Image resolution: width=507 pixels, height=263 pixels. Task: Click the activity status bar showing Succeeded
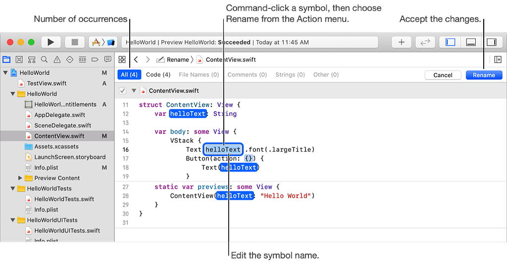(x=250, y=43)
